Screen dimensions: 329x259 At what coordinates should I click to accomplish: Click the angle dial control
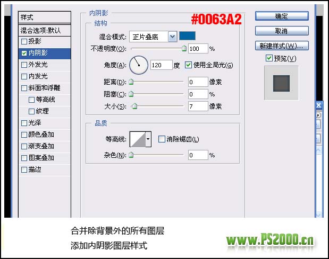coord(139,65)
